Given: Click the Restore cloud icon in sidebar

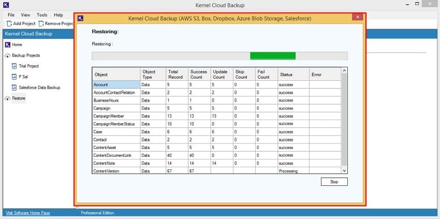Looking at the screenshot, I should tap(8, 98).
